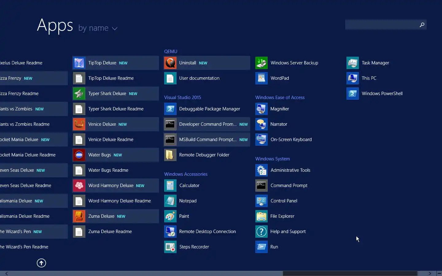Click the up arrow to return to Start
The height and width of the screenshot is (276, 442).
tap(41, 263)
